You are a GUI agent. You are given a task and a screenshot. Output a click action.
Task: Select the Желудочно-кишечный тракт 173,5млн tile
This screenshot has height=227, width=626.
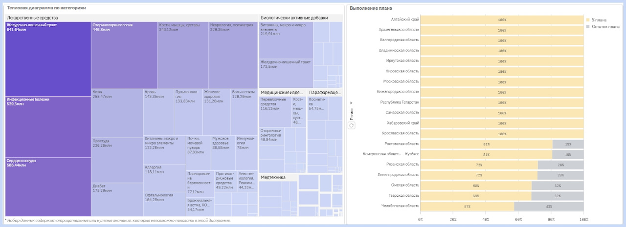[x=286, y=73]
